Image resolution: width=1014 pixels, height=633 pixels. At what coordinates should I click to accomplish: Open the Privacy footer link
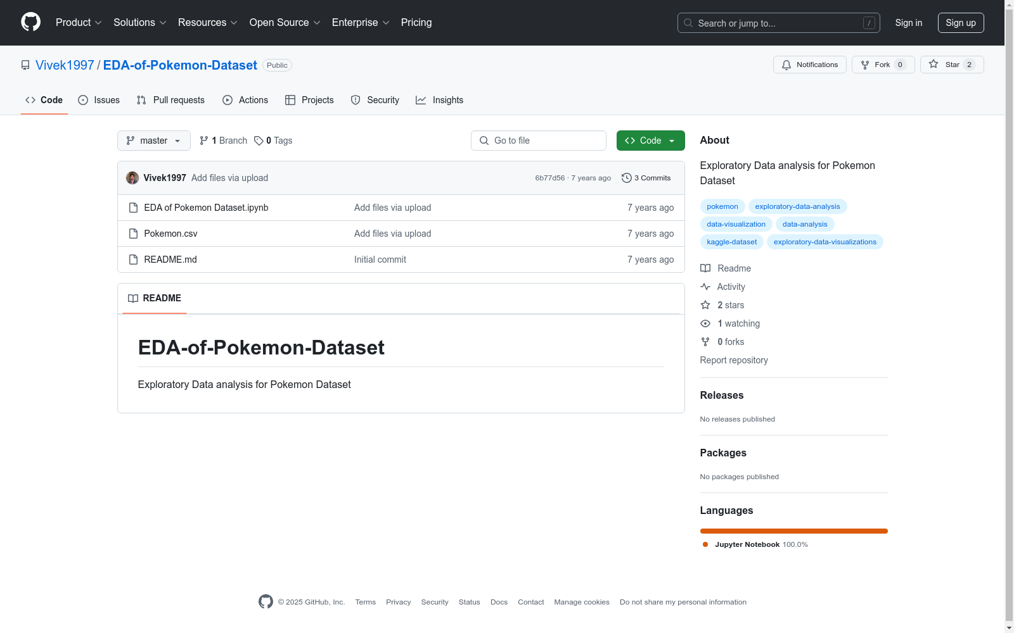point(399,602)
